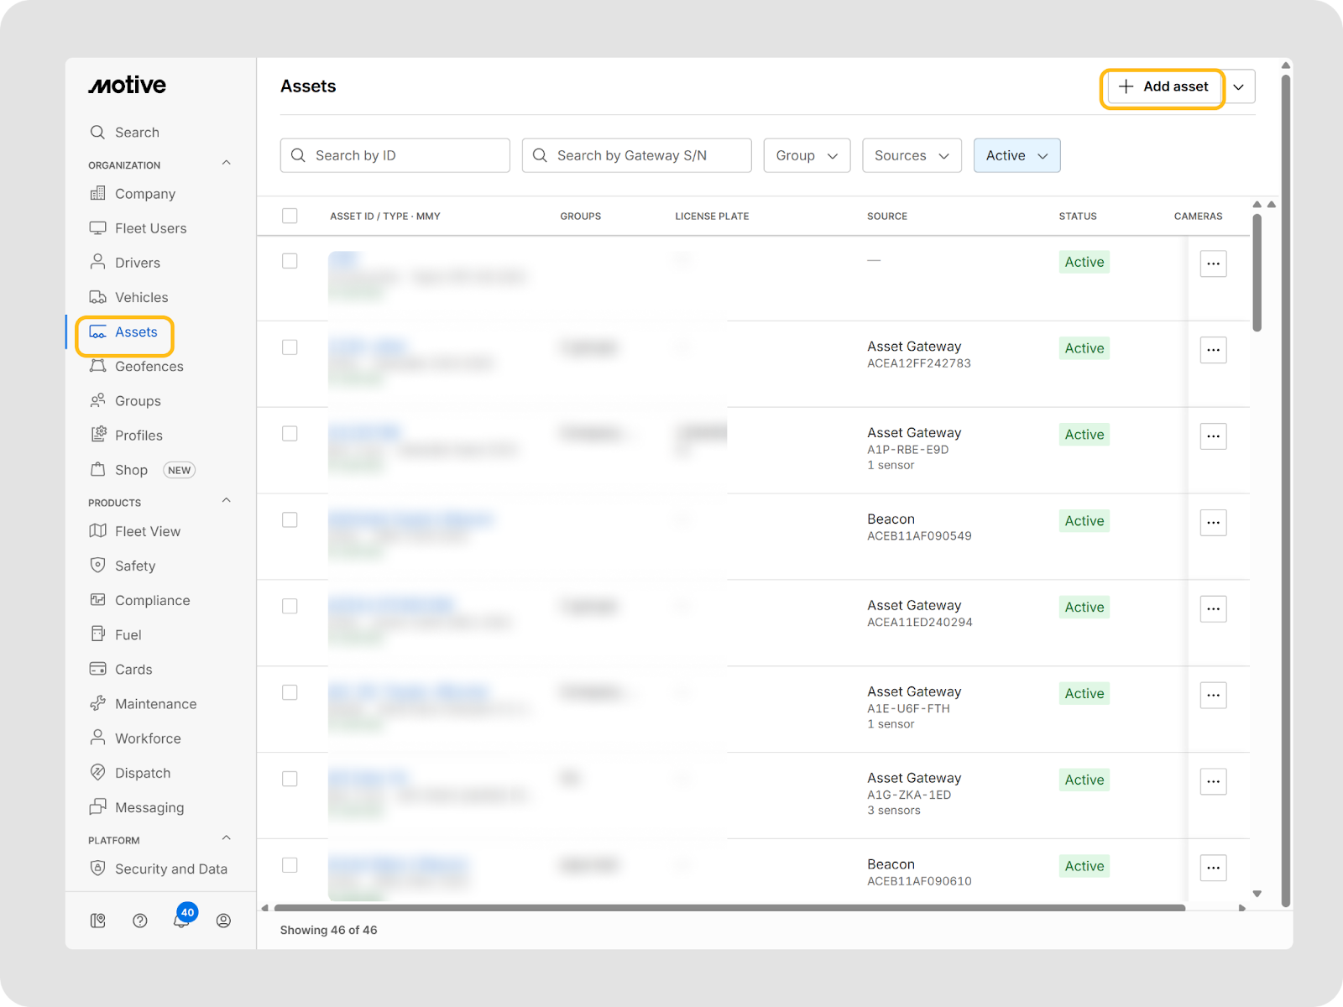
Task: Open the Active status filter dropdown
Action: click(x=1016, y=155)
